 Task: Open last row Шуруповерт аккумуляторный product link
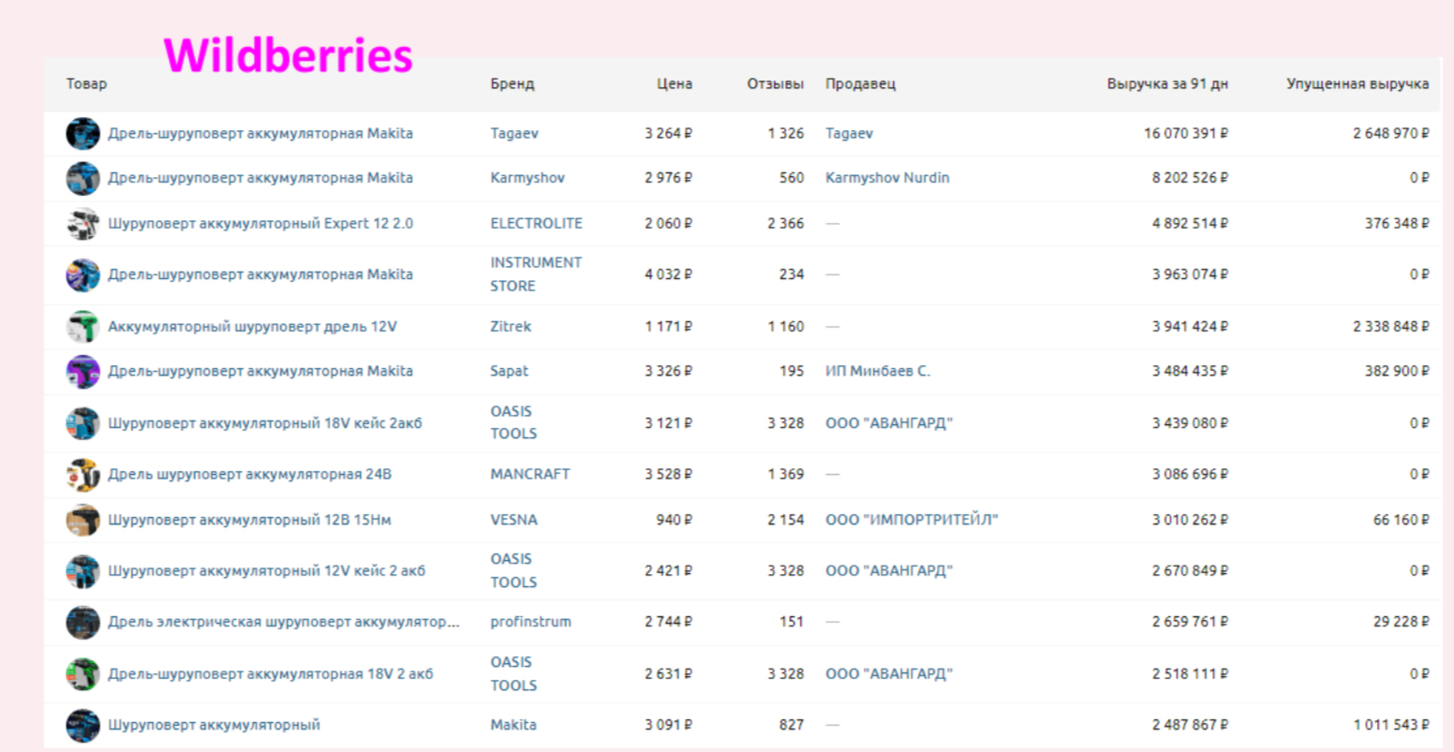coord(214,725)
